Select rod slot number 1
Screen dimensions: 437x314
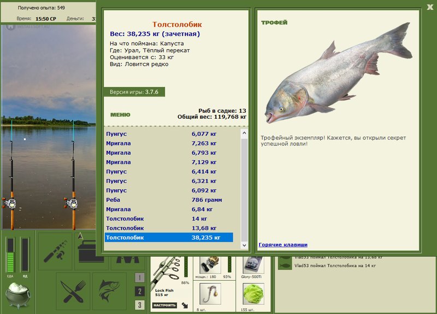[140, 277]
